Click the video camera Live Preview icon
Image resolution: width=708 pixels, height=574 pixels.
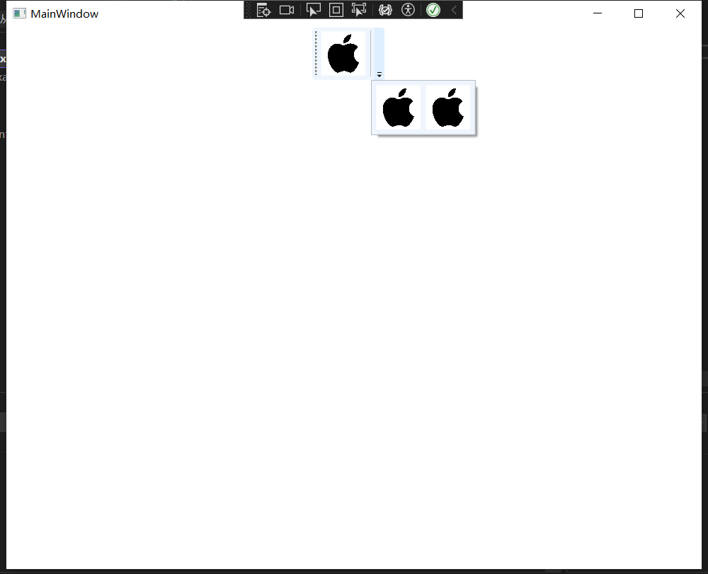287,10
